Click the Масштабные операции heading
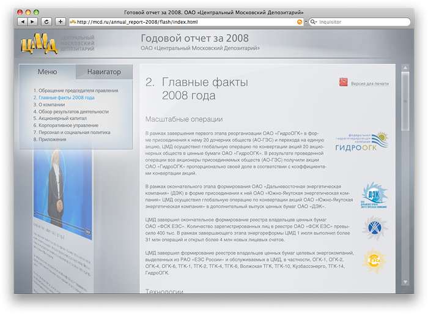 point(184,119)
